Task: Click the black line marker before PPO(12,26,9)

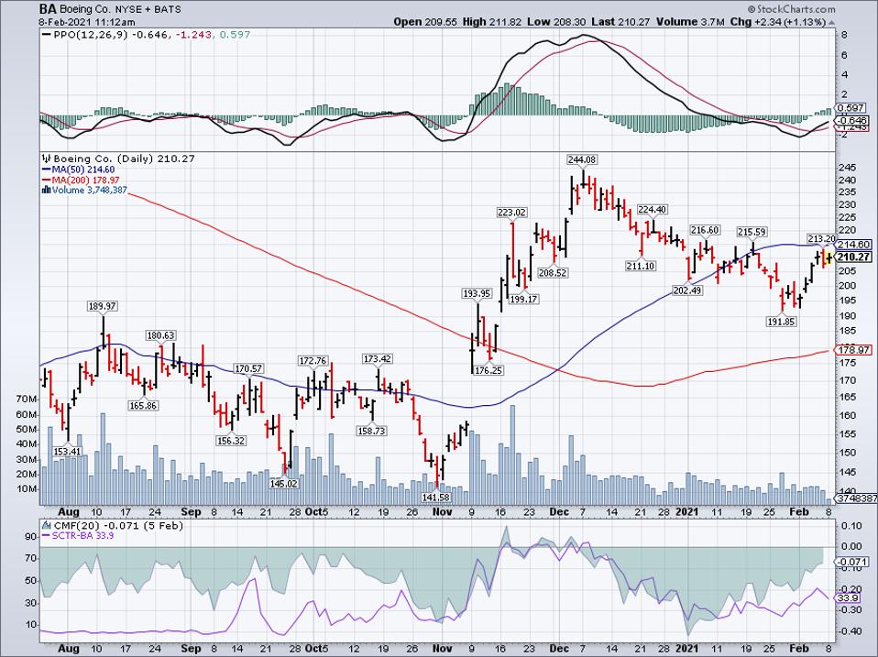Action: pyautogui.click(x=47, y=35)
